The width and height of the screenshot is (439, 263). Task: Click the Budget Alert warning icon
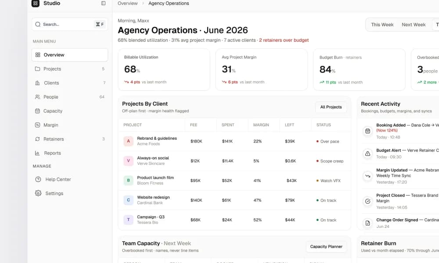367,153
